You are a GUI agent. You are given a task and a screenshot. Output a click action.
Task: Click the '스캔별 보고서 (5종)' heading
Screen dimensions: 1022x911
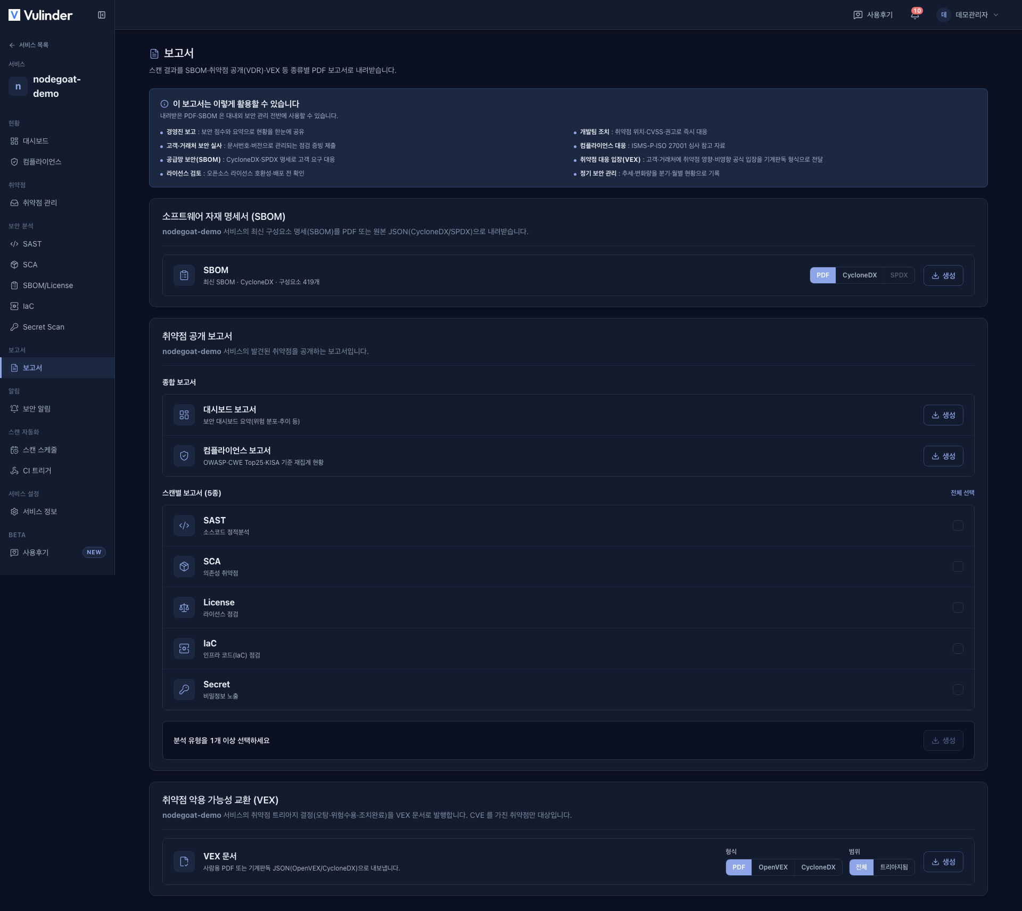[x=192, y=493]
